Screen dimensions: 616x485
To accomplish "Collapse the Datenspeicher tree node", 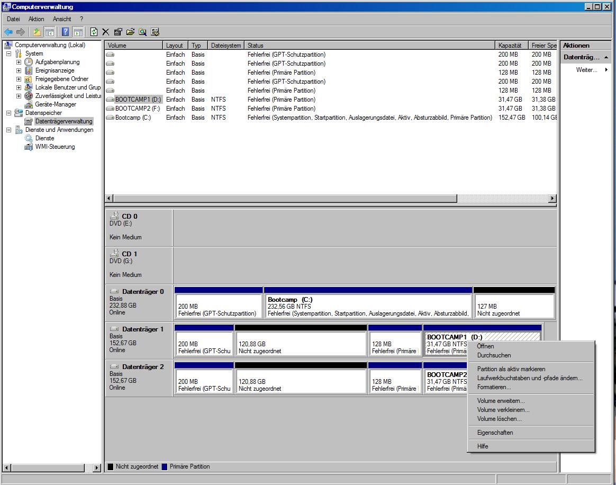I will pyautogui.click(x=8, y=113).
